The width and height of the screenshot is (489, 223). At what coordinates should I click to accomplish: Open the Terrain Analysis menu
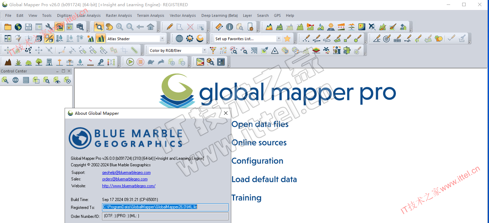click(x=151, y=15)
